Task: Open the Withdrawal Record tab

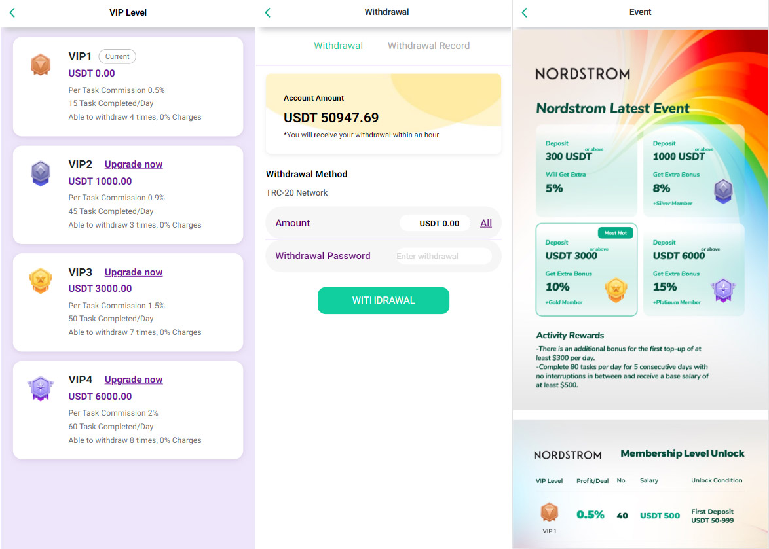Action: (x=428, y=46)
